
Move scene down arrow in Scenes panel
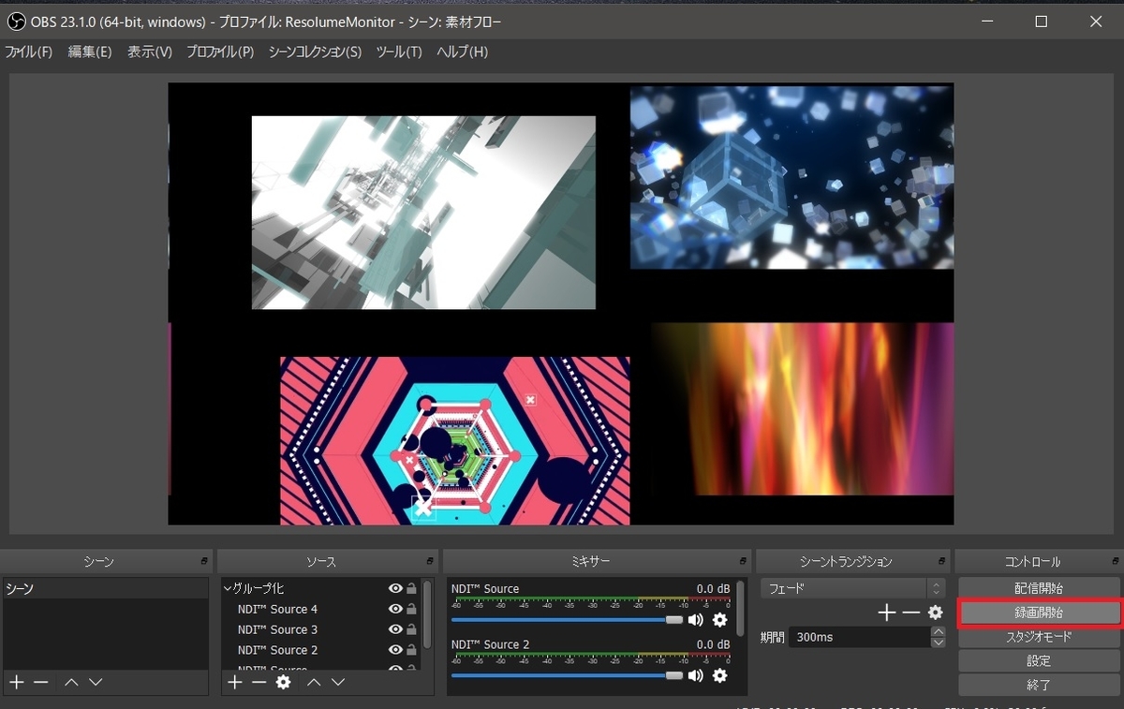(95, 682)
